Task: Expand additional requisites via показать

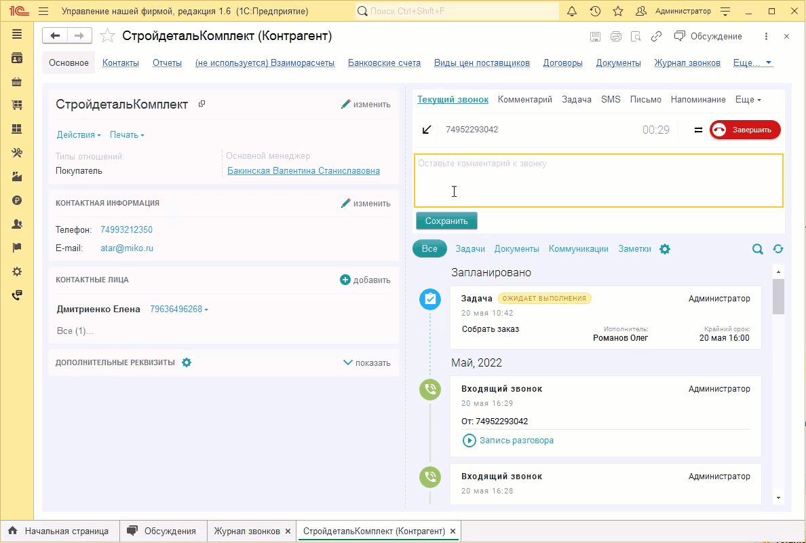Action: coord(367,362)
